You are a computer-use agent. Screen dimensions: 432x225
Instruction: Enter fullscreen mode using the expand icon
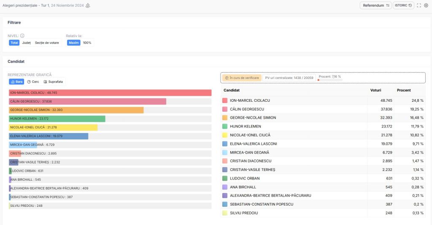(418, 5)
